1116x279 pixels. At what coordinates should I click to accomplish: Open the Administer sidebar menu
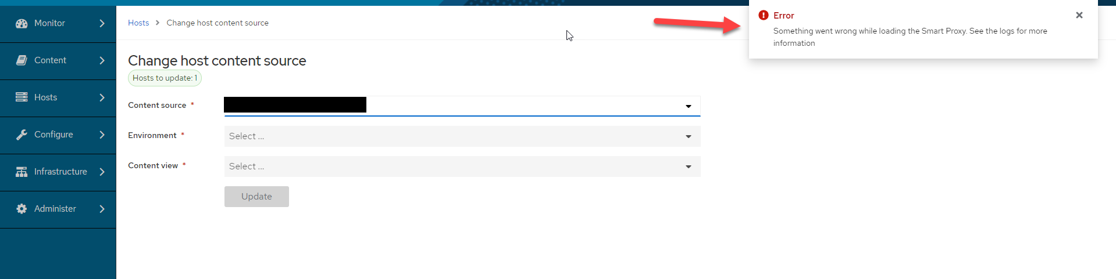58,209
